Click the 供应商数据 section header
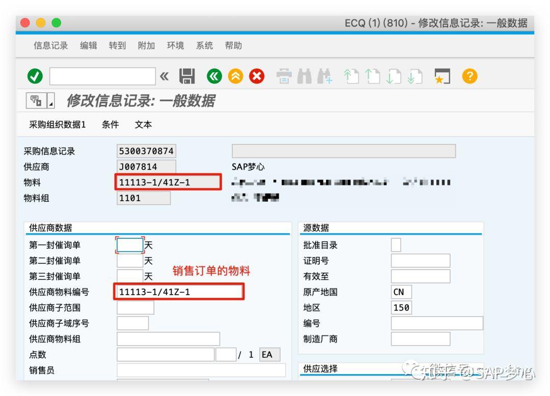The width and height of the screenshot is (550, 396). 50,228
